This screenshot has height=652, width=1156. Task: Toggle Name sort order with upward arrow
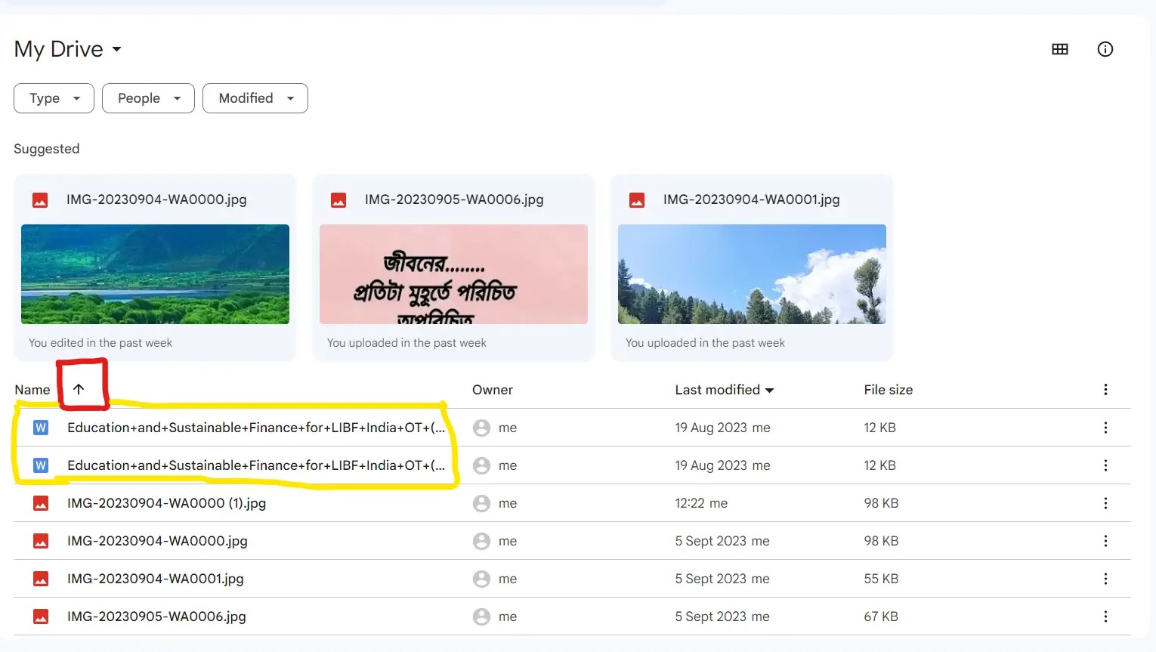(x=79, y=389)
